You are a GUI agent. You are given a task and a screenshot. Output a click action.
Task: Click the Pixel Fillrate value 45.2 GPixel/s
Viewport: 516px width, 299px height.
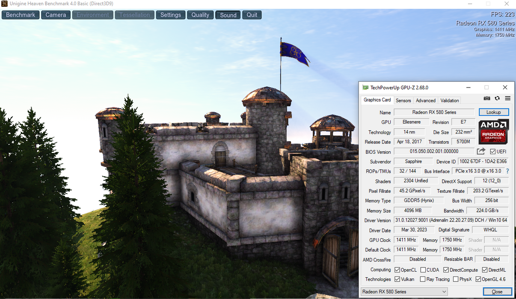tap(412, 191)
